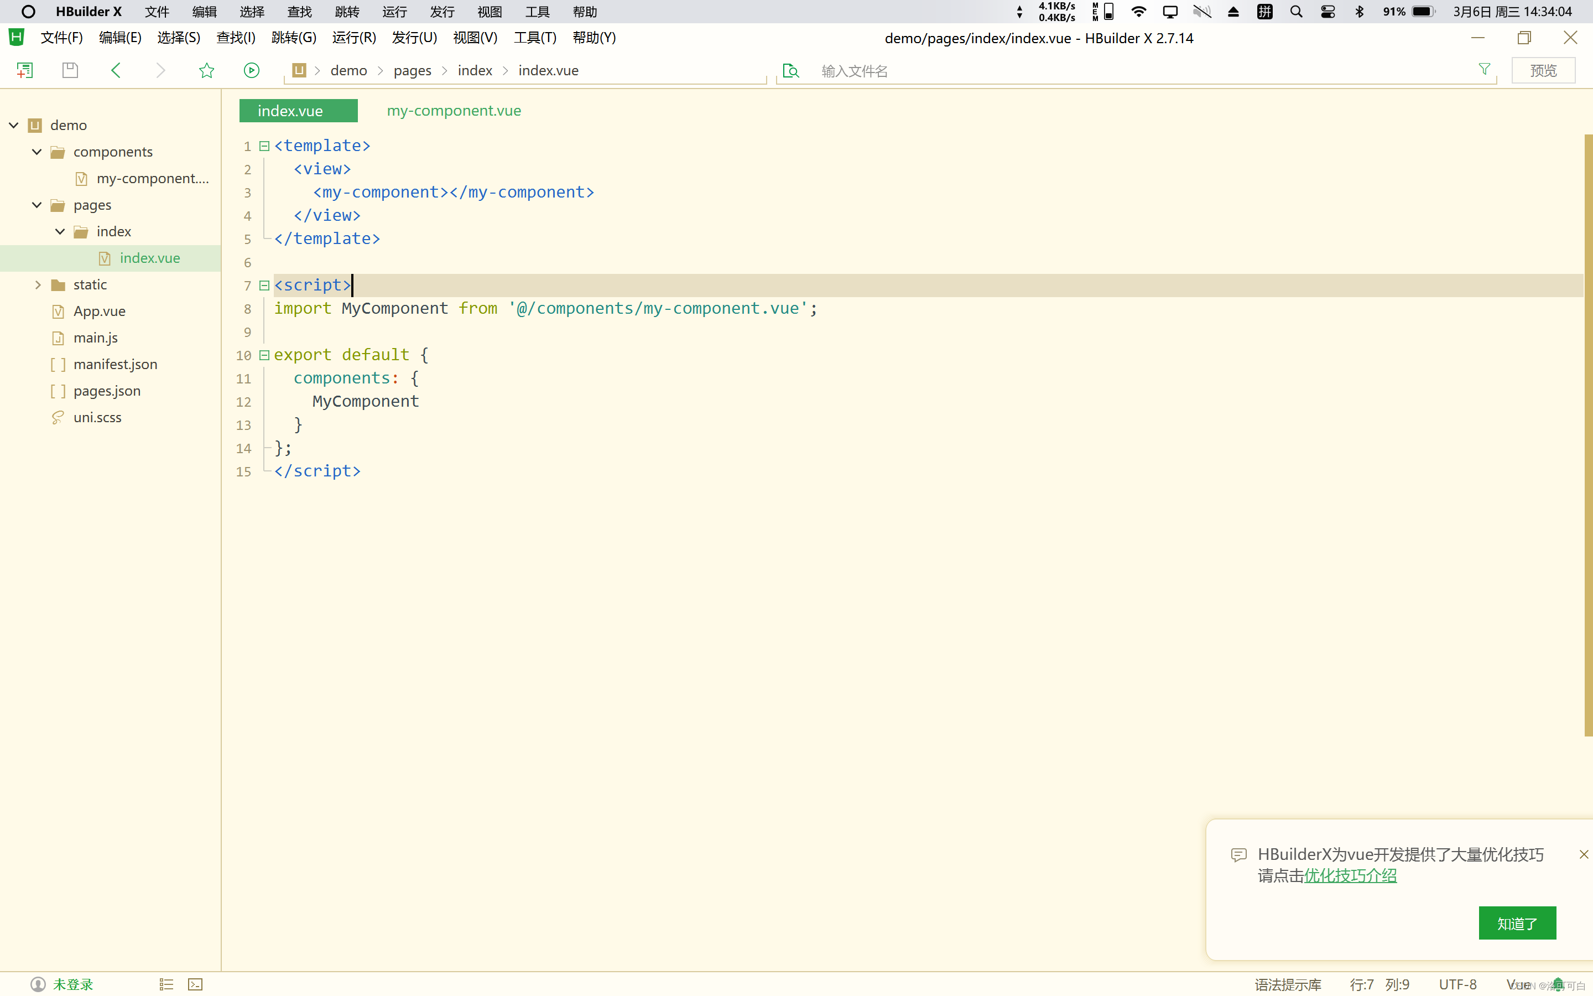
Task: Open the 运行(R) menu
Action: [353, 38]
